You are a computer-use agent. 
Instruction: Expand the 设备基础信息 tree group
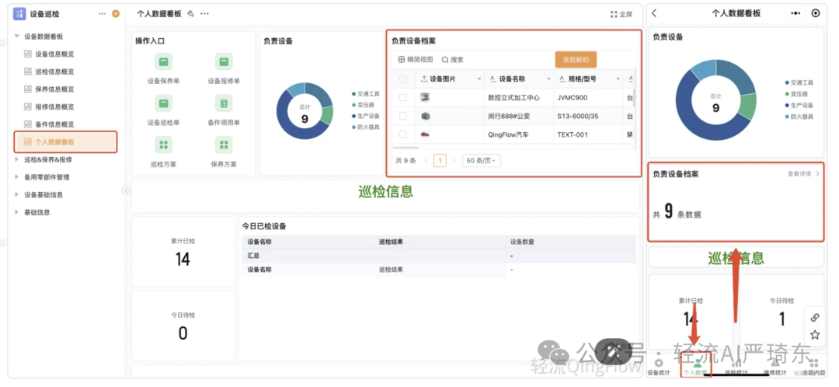coord(16,195)
